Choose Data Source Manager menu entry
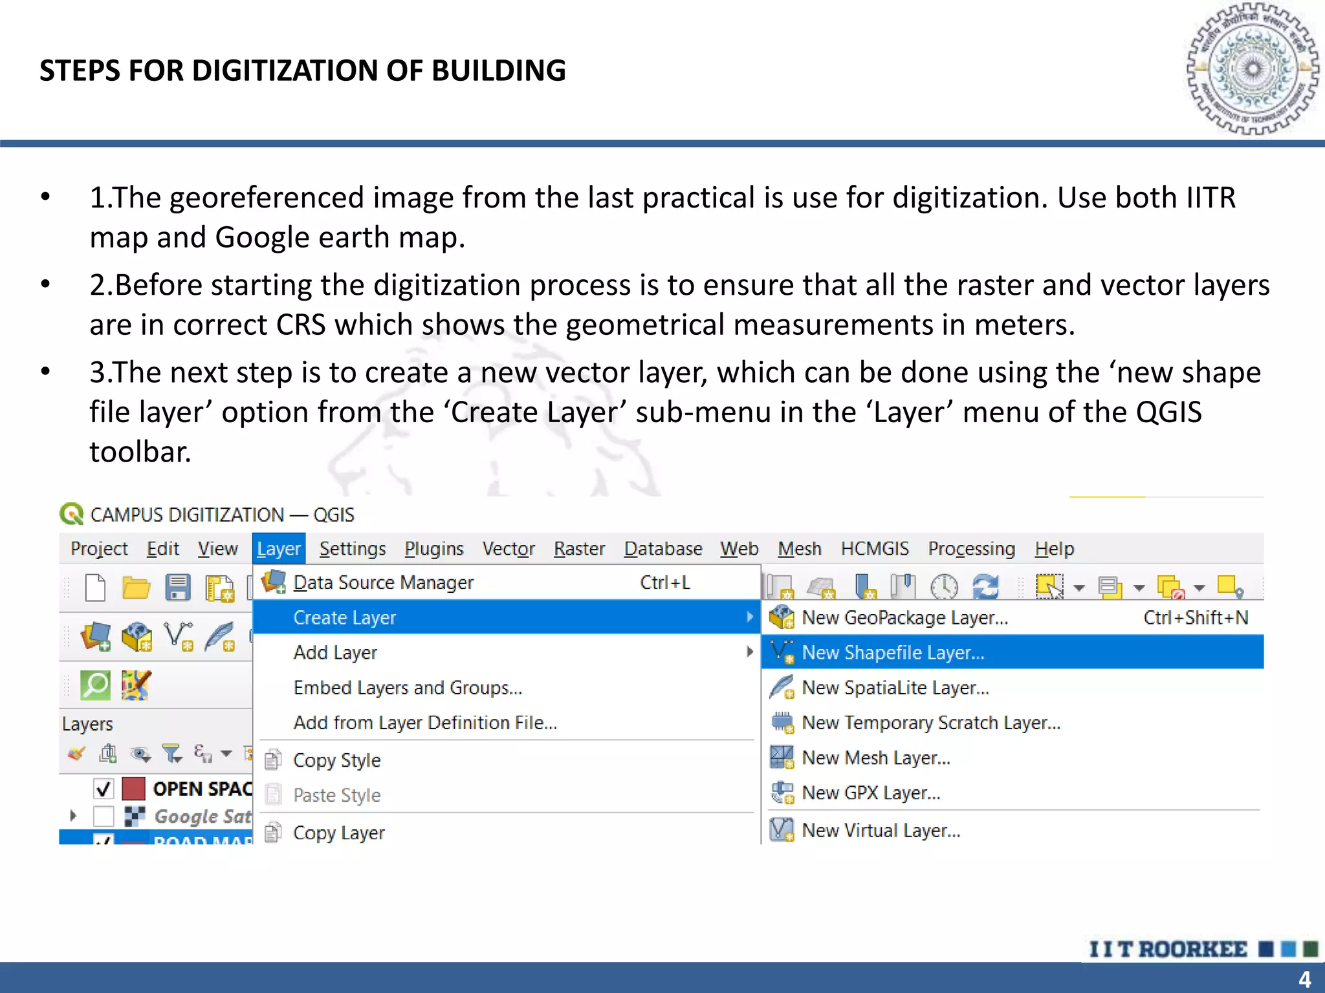Image resolution: width=1325 pixels, height=993 pixels. coord(507,582)
